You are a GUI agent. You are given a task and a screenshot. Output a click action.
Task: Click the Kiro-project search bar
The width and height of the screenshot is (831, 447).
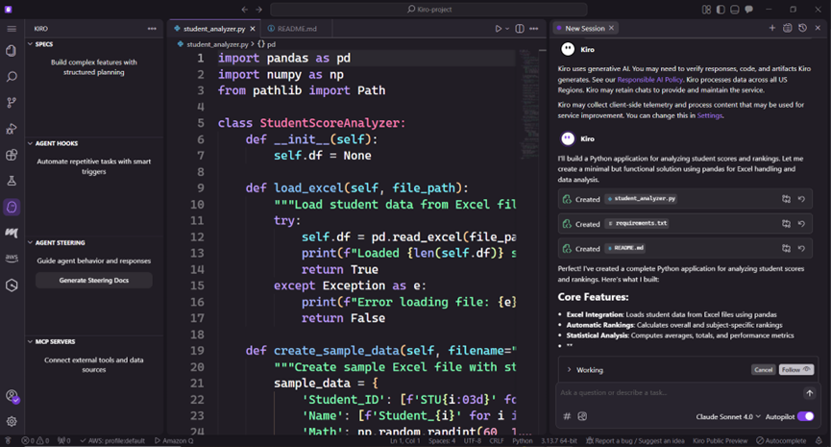coord(428,9)
